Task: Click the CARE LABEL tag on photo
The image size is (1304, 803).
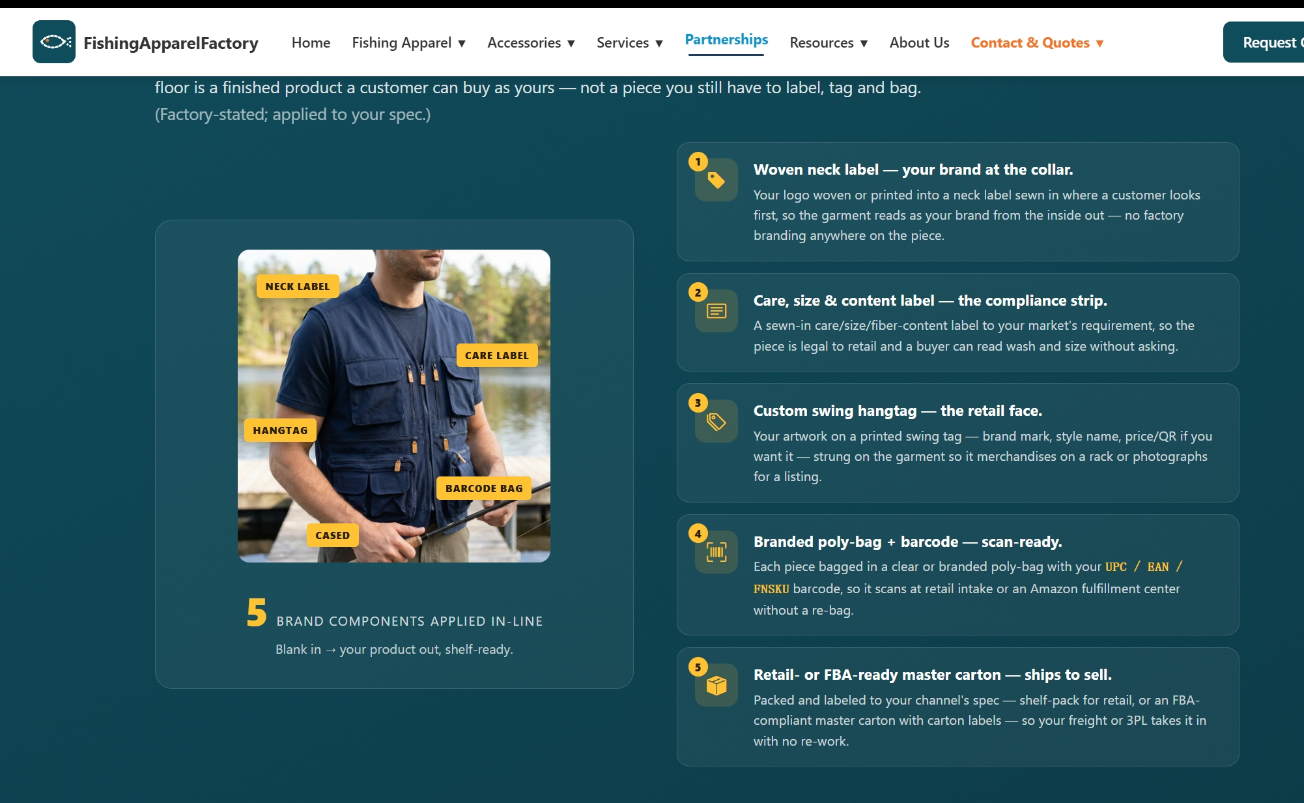Action: (x=497, y=355)
